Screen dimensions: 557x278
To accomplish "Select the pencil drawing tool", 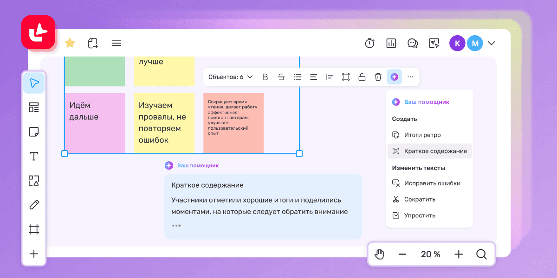I will [x=34, y=205].
